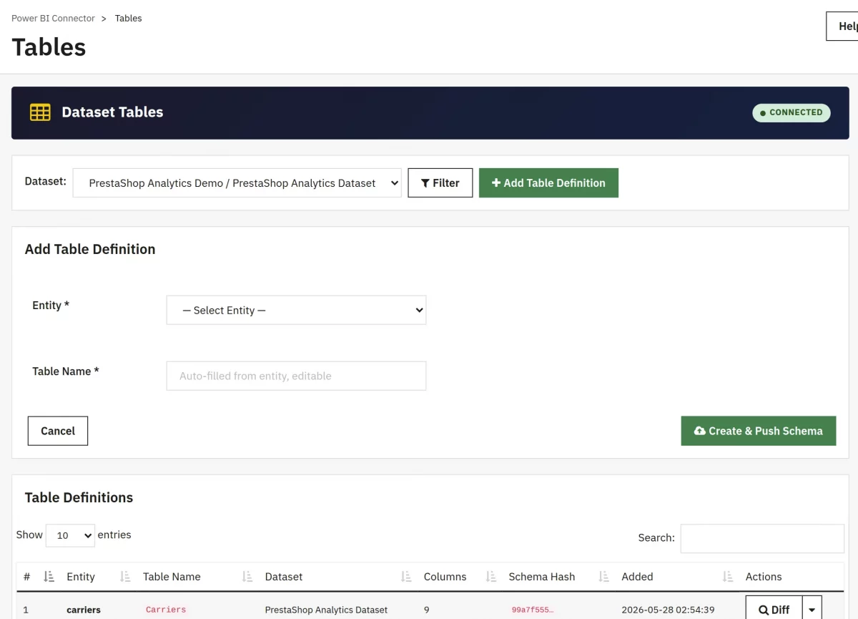
Task: Click Add Table Definition button
Action: click(548, 182)
